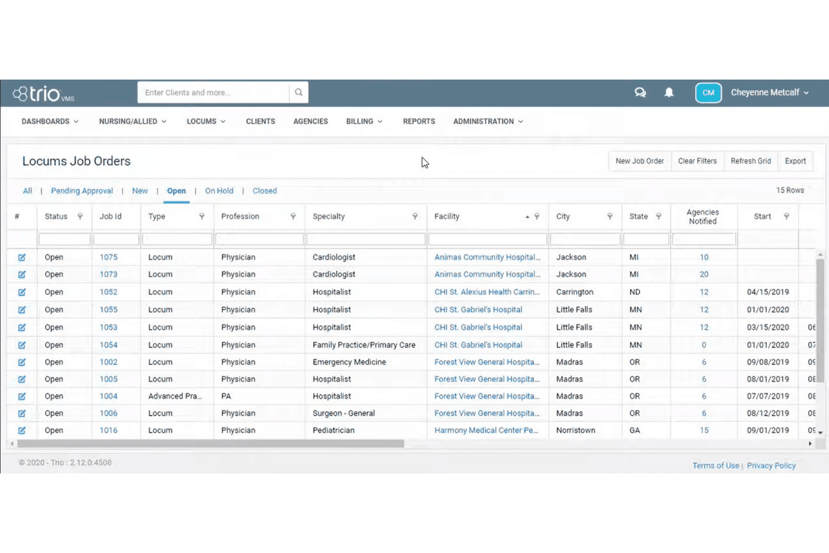Focus the Enter Clients and more search box

point(213,92)
